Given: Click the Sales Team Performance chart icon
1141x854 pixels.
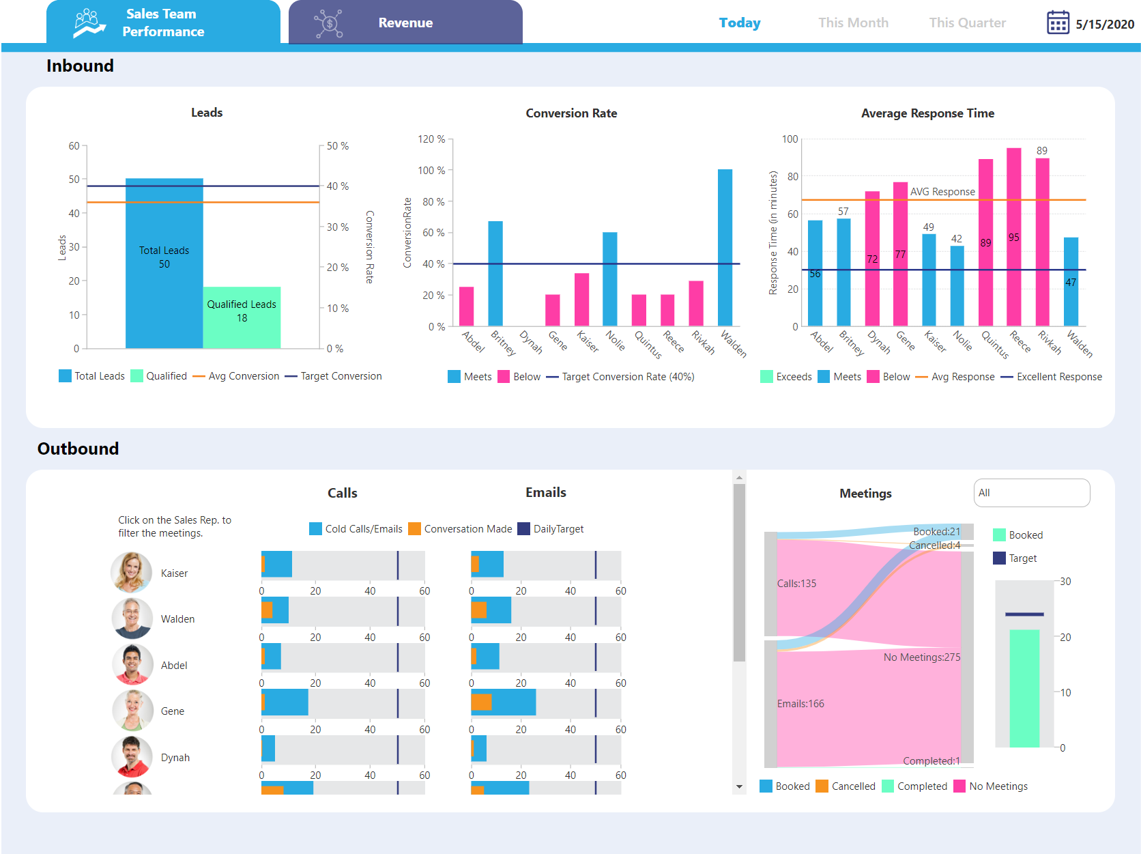Looking at the screenshot, I should point(89,23).
